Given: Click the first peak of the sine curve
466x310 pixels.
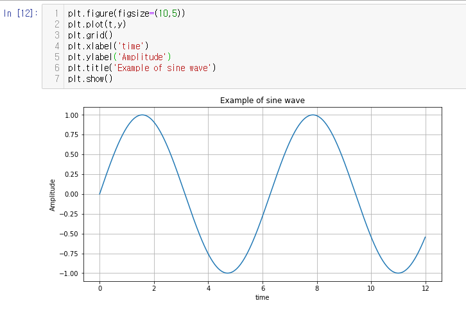Looking at the screenshot, I should point(142,115).
